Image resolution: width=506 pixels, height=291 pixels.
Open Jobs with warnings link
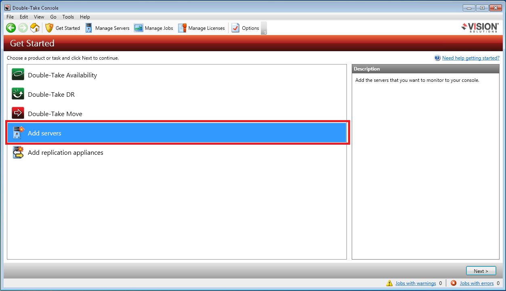tap(416, 283)
